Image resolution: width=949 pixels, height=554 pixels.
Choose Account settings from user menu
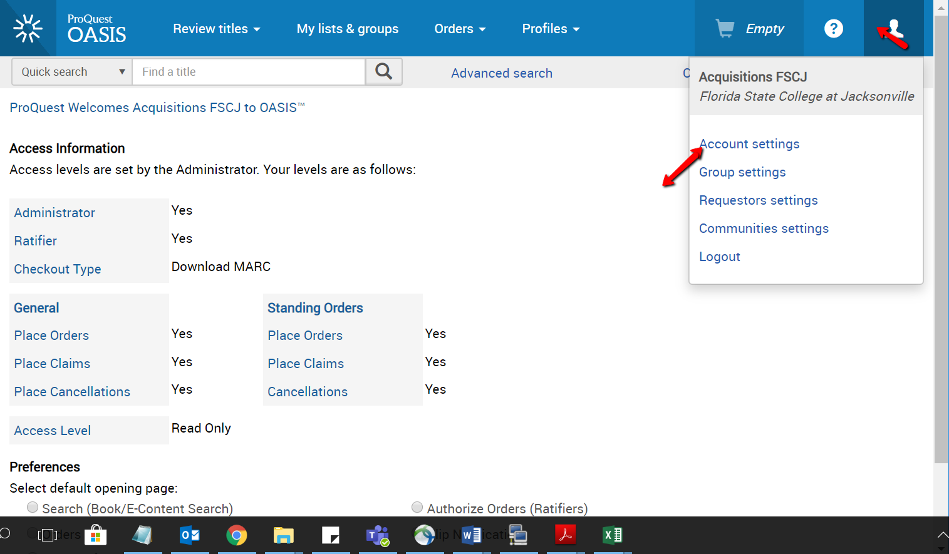tap(749, 144)
